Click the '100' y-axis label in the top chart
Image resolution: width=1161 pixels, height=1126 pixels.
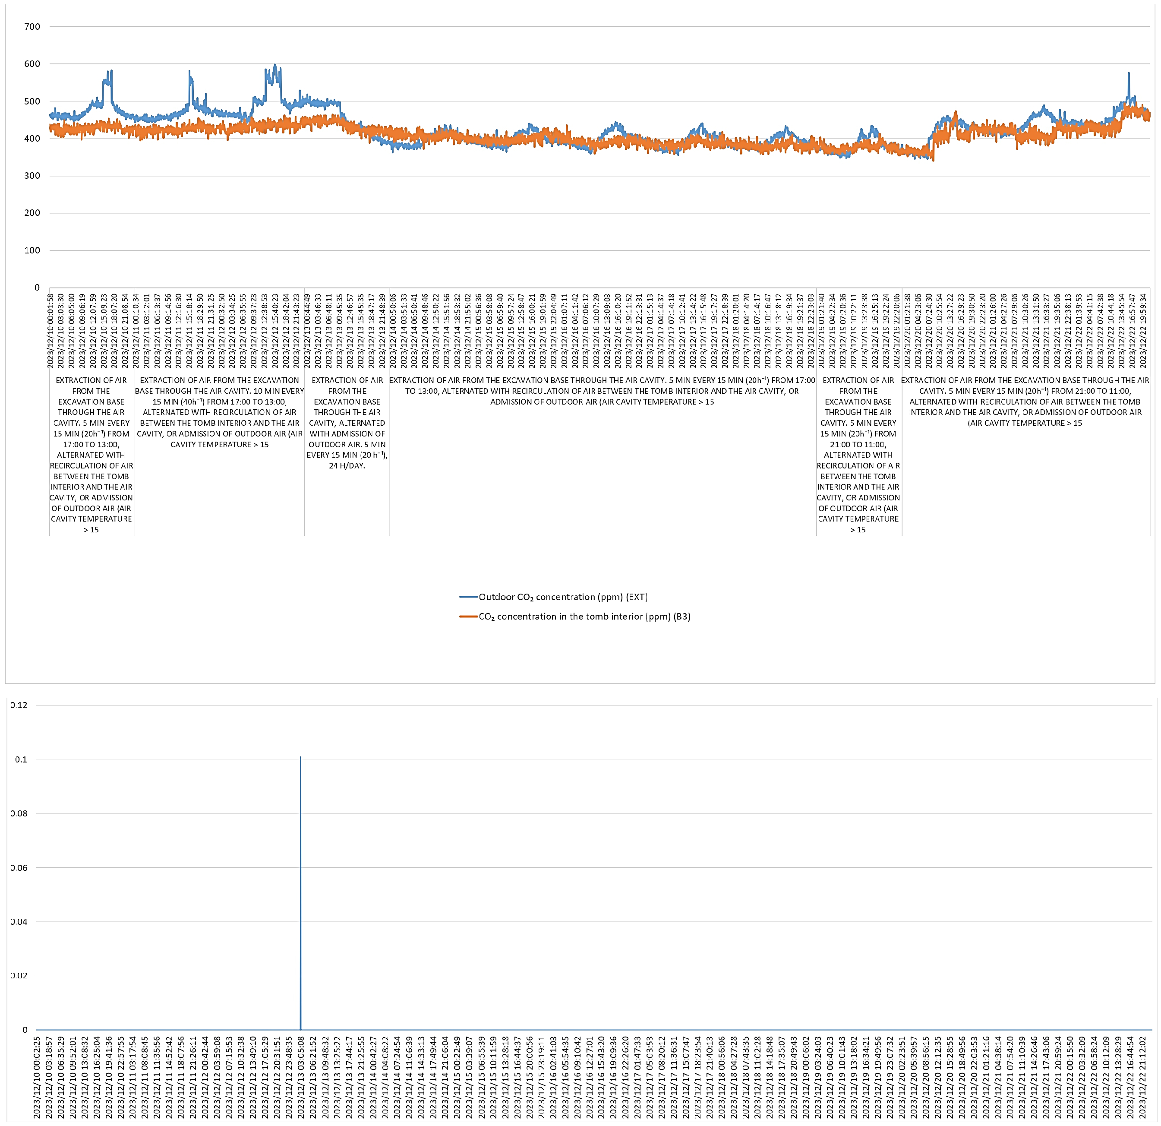click(32, 250)
